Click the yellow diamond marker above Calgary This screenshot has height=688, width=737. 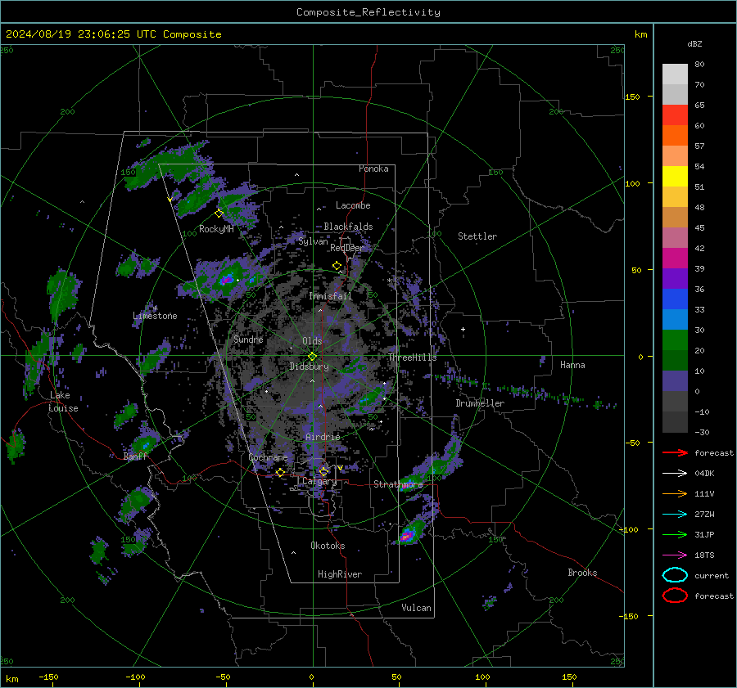(323, 471)
